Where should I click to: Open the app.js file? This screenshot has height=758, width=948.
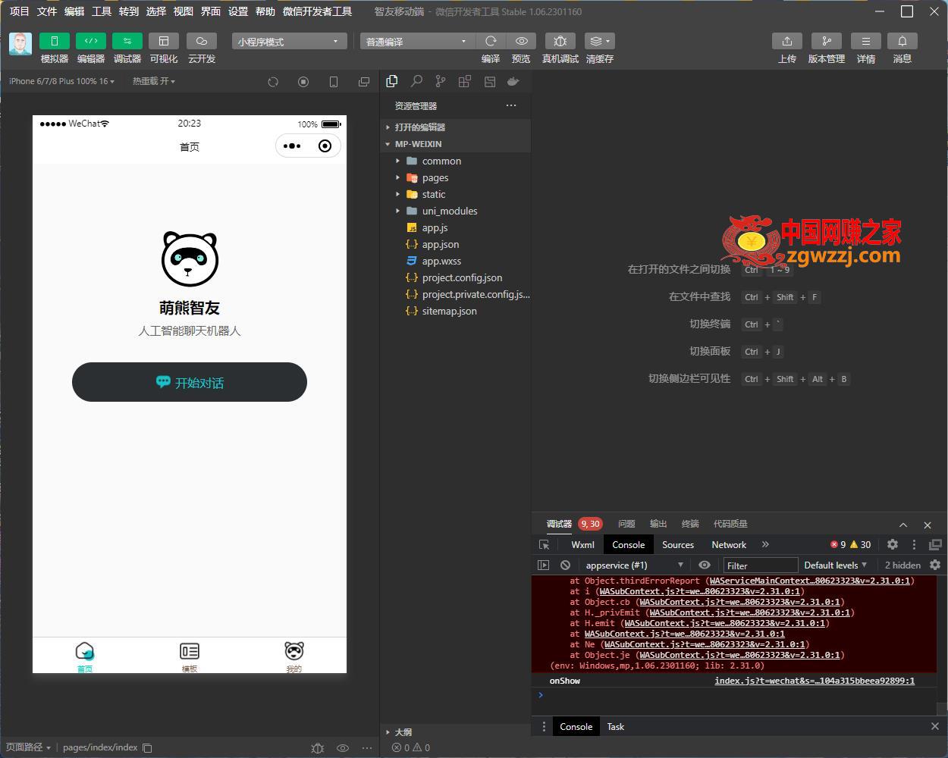[x=455, y=227]
